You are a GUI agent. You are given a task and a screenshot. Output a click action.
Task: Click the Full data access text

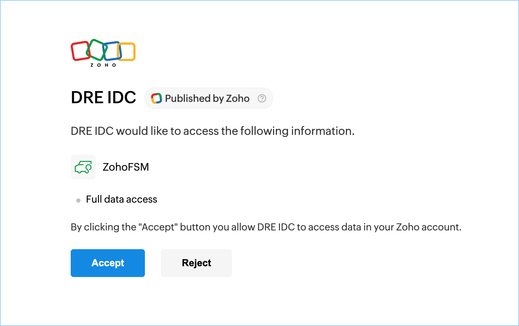coord(122,199)
